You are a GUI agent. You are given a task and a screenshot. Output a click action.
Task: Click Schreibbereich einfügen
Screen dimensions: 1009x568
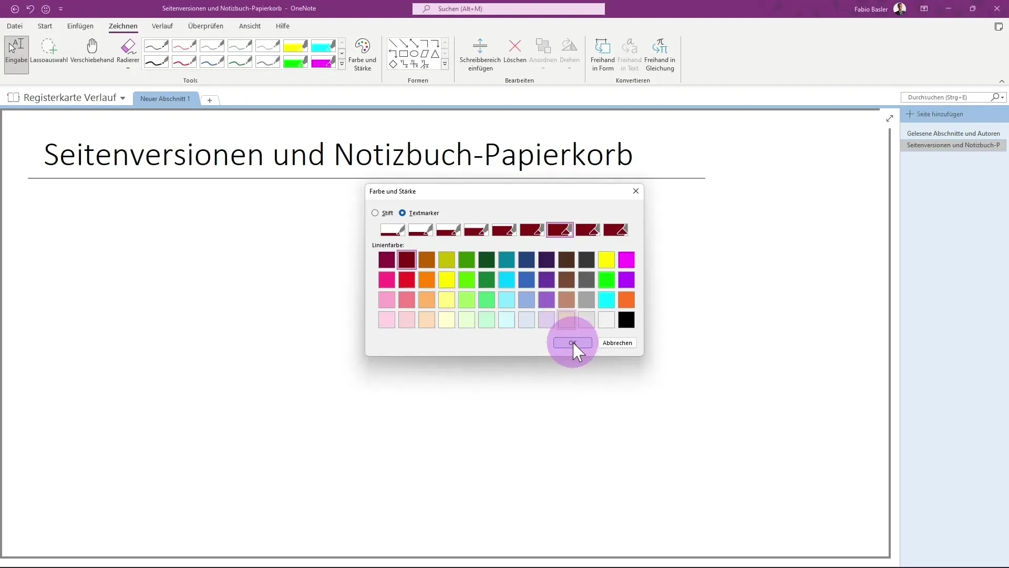pyautogui.click(x=480, y=55)
